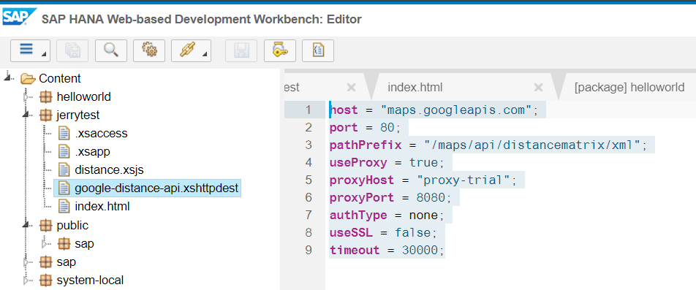Collapse the public package
Screen dimensions: 696x290
pyautogui.click(x=26, y=225)
